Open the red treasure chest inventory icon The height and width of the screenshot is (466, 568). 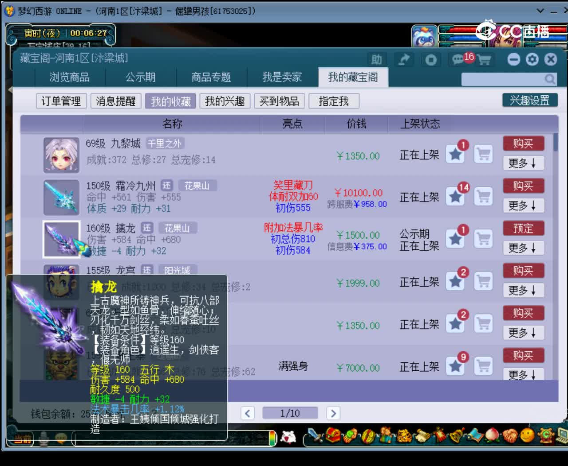pyautogui.click(x=333, y=435)
